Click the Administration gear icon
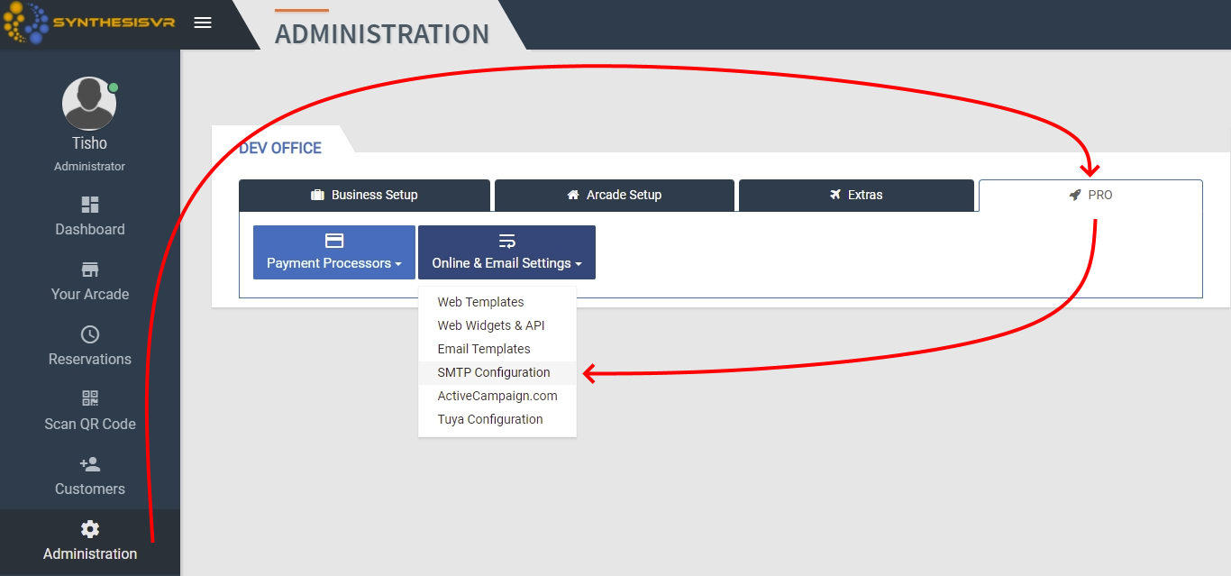1231x576 pixels. pos(90,529)
